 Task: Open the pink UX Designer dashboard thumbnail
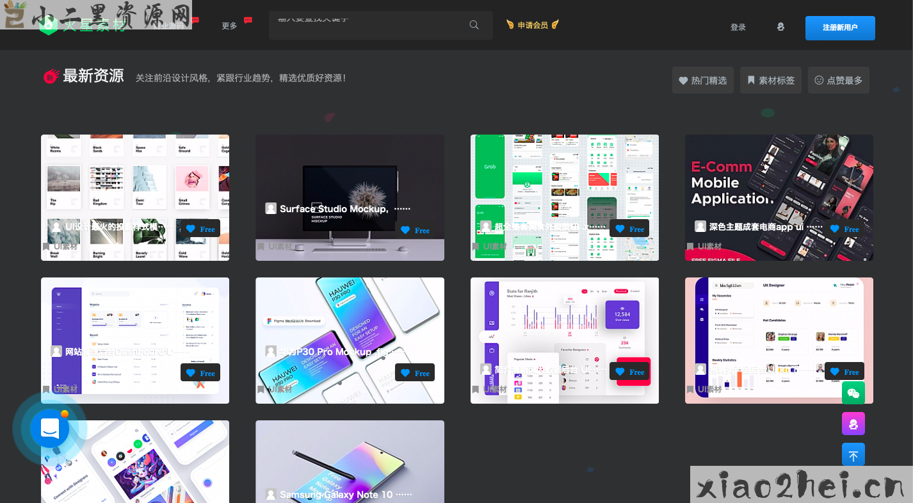click(x=779, y=340)
